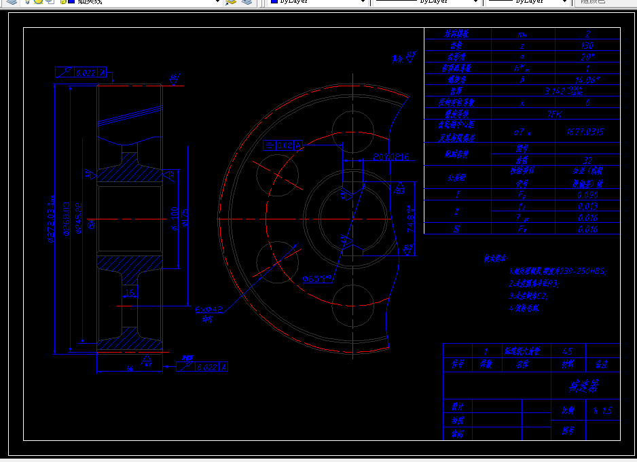Select tolerance value 0.013 in table
The height and width of the screenshot is (462, 637).
pyautogui.click(x=587, y=207)
